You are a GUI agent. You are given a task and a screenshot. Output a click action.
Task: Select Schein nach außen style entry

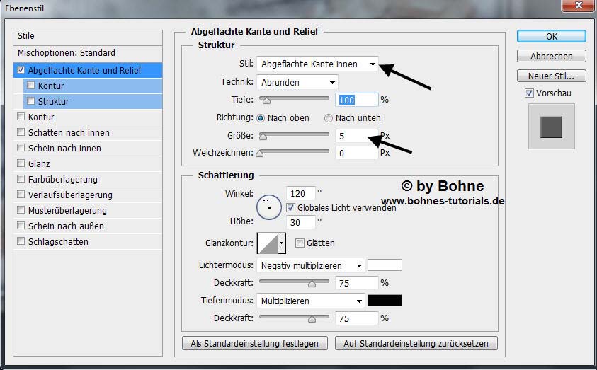coord(66,226)
